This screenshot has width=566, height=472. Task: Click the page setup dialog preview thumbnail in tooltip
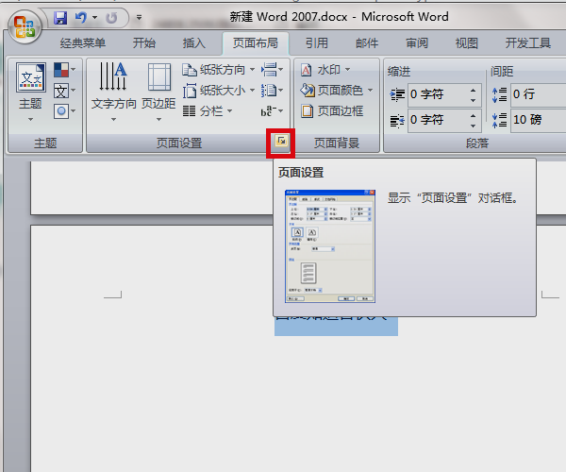coord(330,246)
